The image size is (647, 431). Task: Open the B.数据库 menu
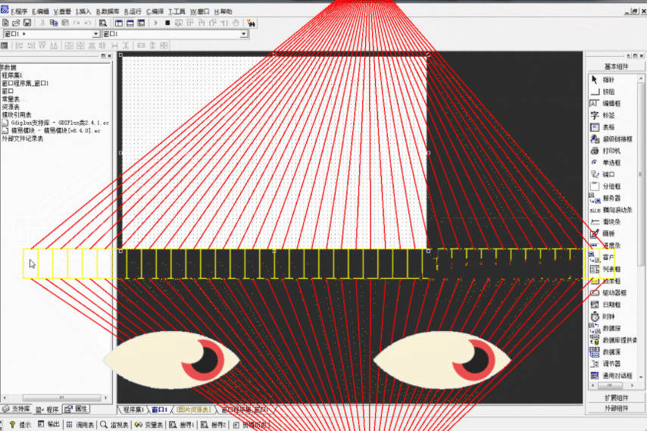point(108,11)
